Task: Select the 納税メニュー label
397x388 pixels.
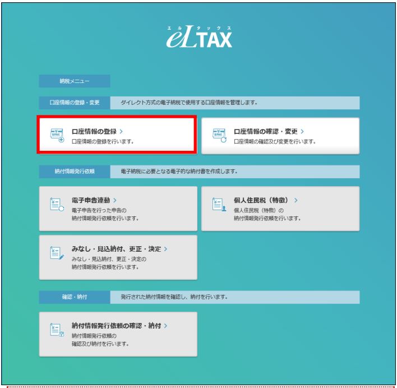Action: (75, 81)
